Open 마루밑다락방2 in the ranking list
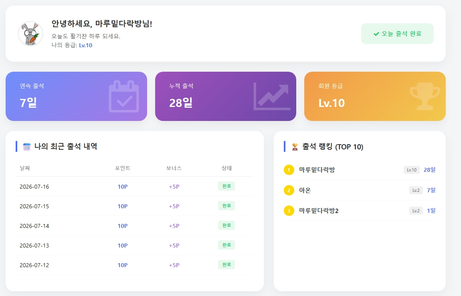 pyautogui.click(x=319, y=211)
